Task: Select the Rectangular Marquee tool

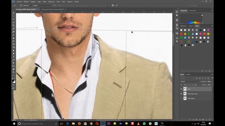Action: pos(13,16)
